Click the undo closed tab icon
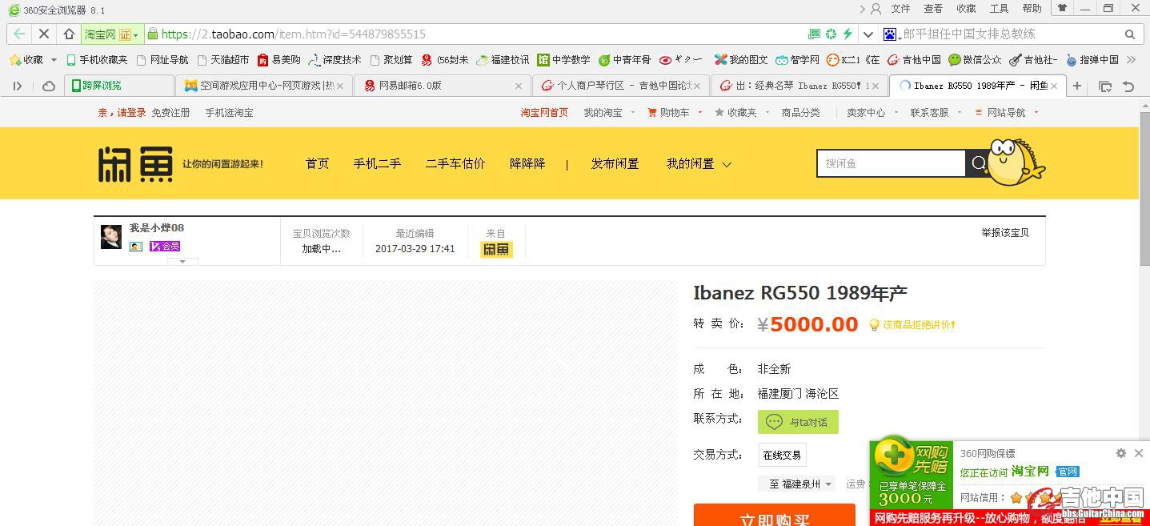 tap(1128, 86)
